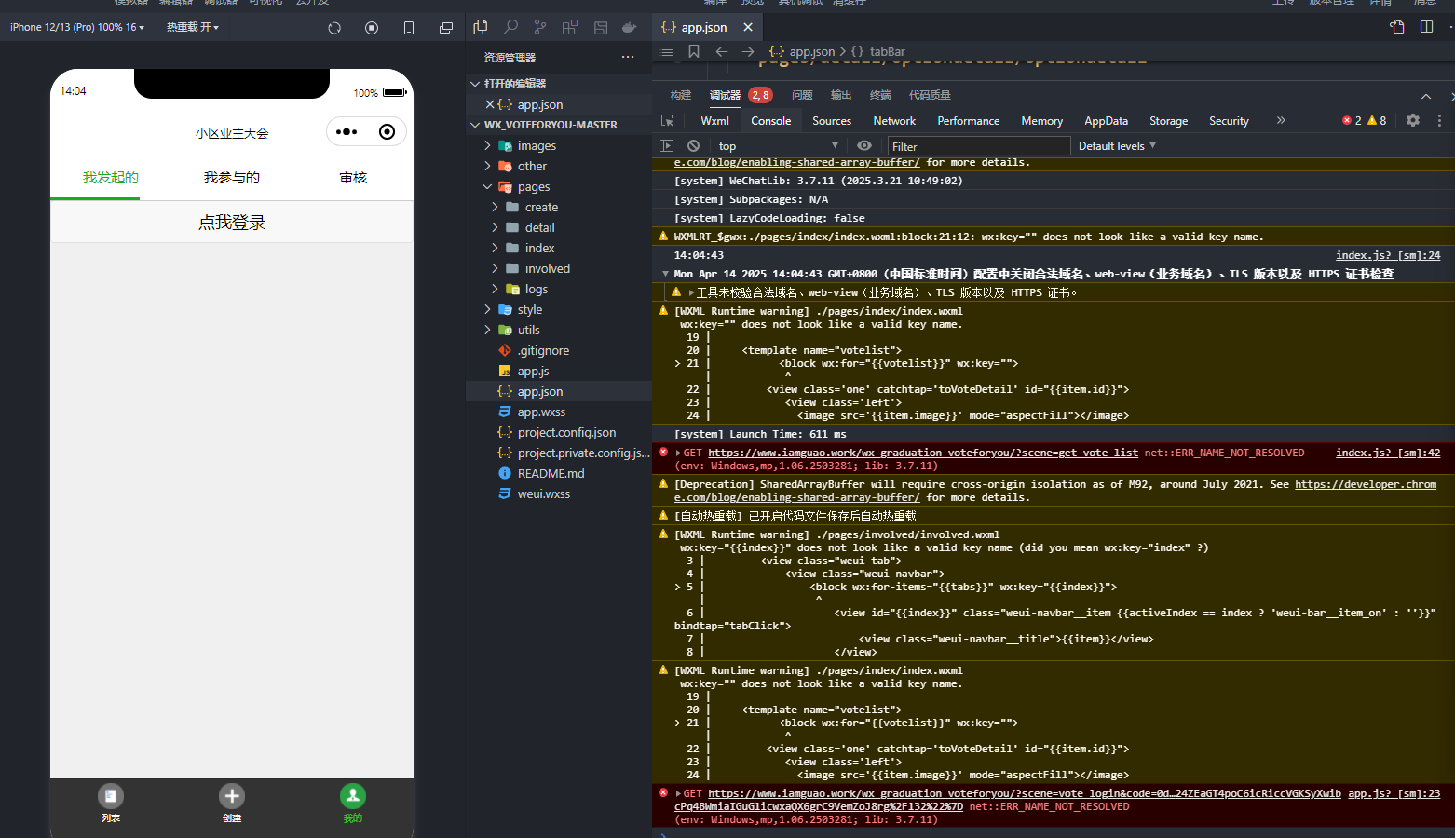Show more devtools tabs with the double chevron

1281,120
